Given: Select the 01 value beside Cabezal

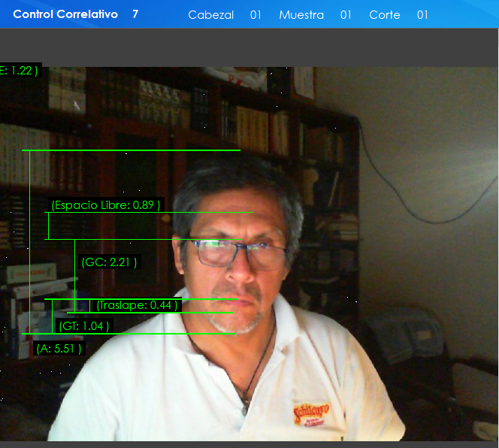Looking at the screenshot, I should (256, 15).
